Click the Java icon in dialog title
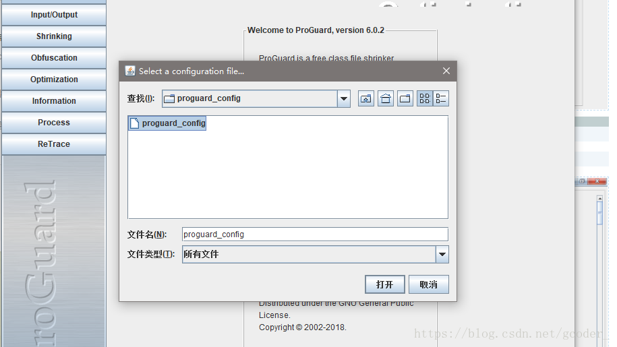The height and width of the screenshot is (347, 617). (x=130, y=71)
